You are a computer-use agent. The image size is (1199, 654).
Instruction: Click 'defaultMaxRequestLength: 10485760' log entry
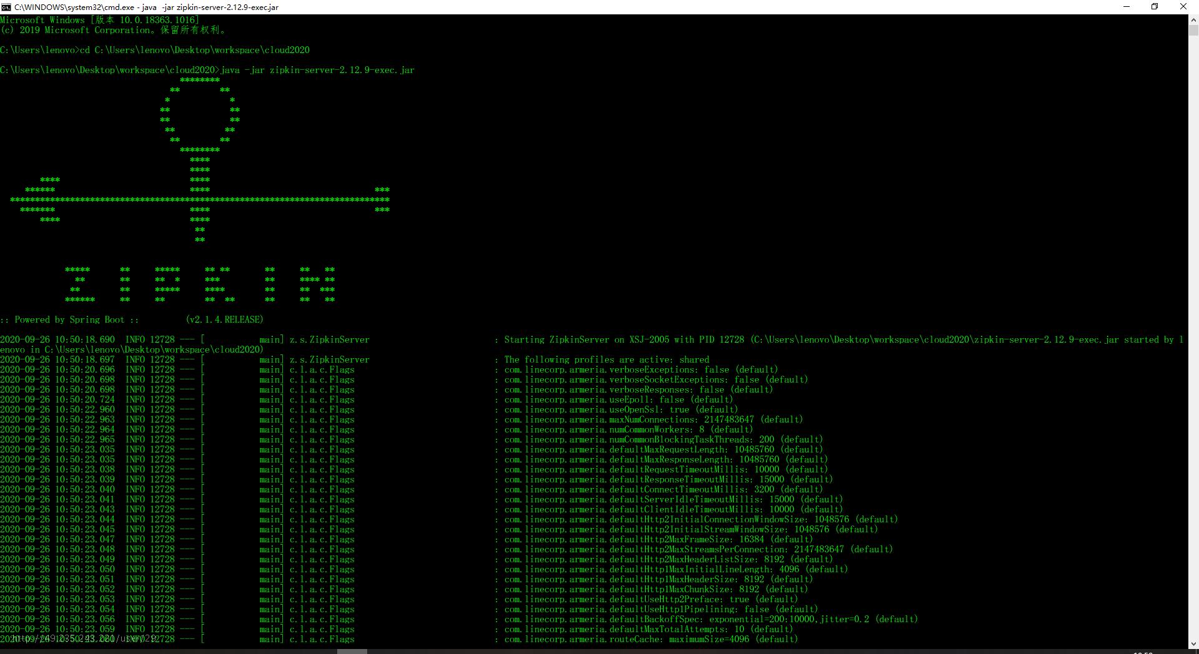(664, 449)
